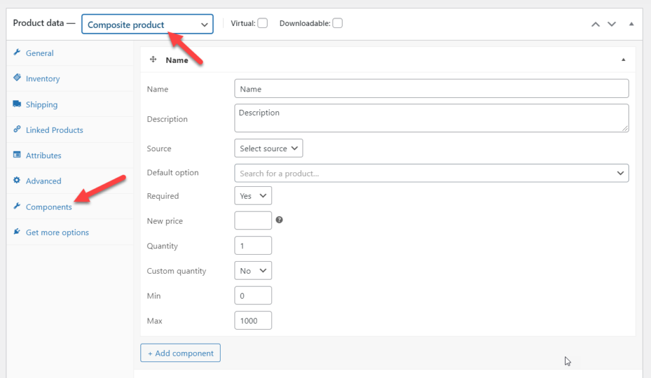Click the "Required" field label
Viewport: 651px width, 378px height.
tap(163, 196)
